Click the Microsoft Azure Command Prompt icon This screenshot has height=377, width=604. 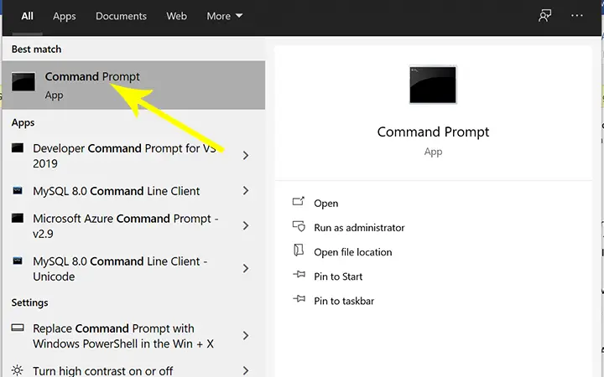pos(18,218)
